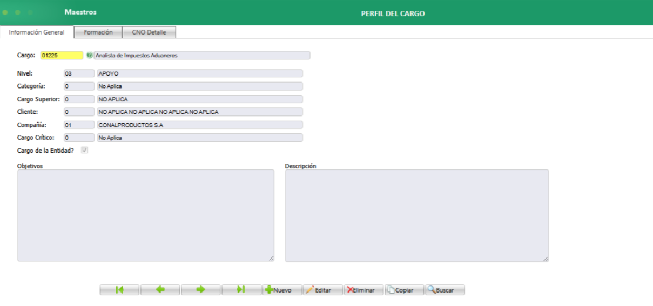
Task: Go to the previous record arrow
Action: tap(160, 290)
